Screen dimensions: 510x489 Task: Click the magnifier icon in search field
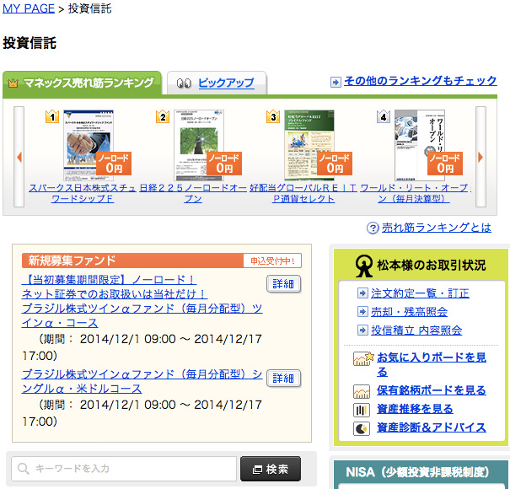[23, 469]
